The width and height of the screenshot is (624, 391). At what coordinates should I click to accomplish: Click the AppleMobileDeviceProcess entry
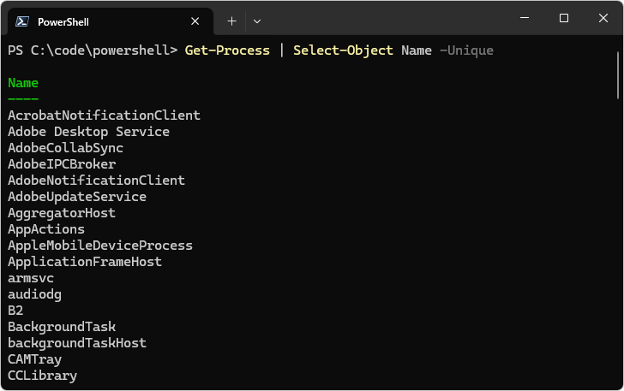100,246
